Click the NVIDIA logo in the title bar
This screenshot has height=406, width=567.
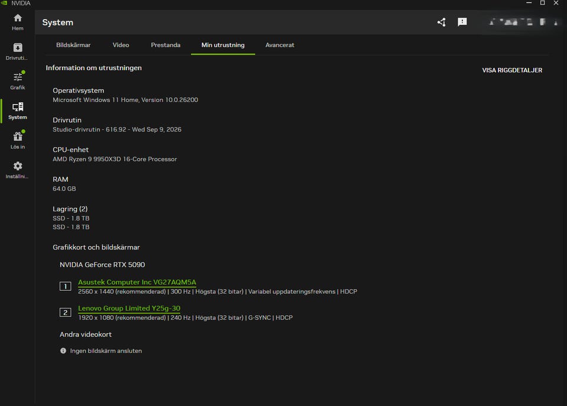point(4,4)
